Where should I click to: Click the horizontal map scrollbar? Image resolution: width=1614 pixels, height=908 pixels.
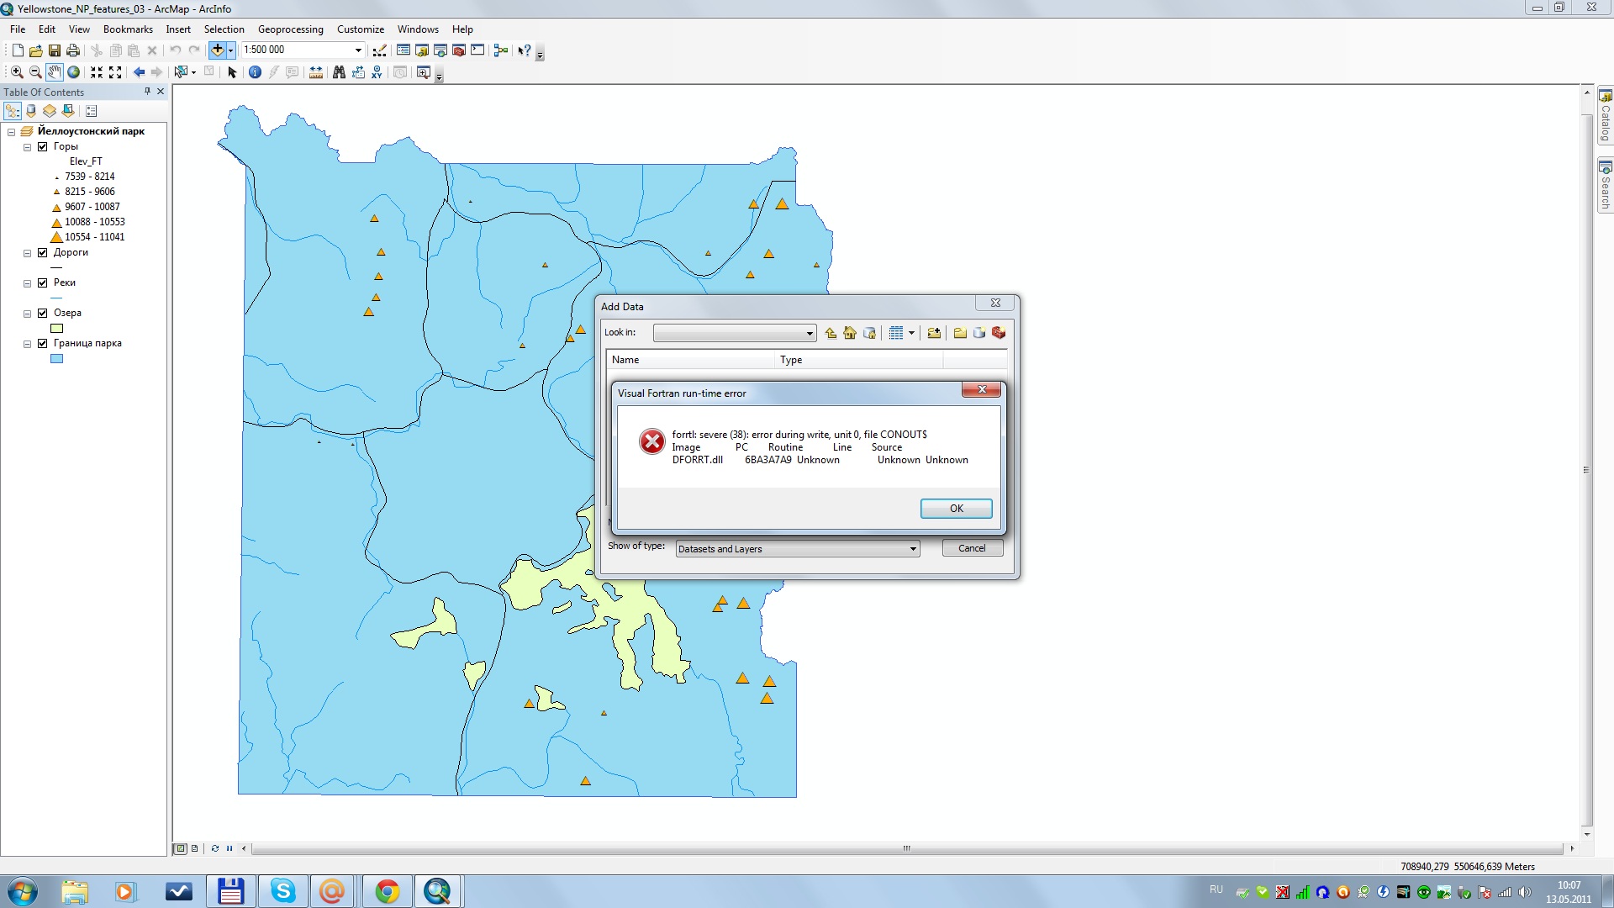(x=907, y=848)
